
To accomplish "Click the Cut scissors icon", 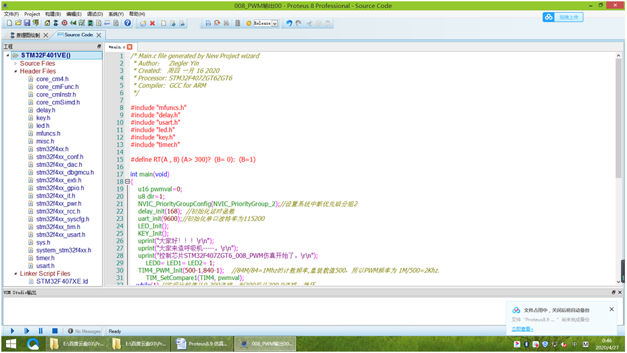I will (309, 23).
